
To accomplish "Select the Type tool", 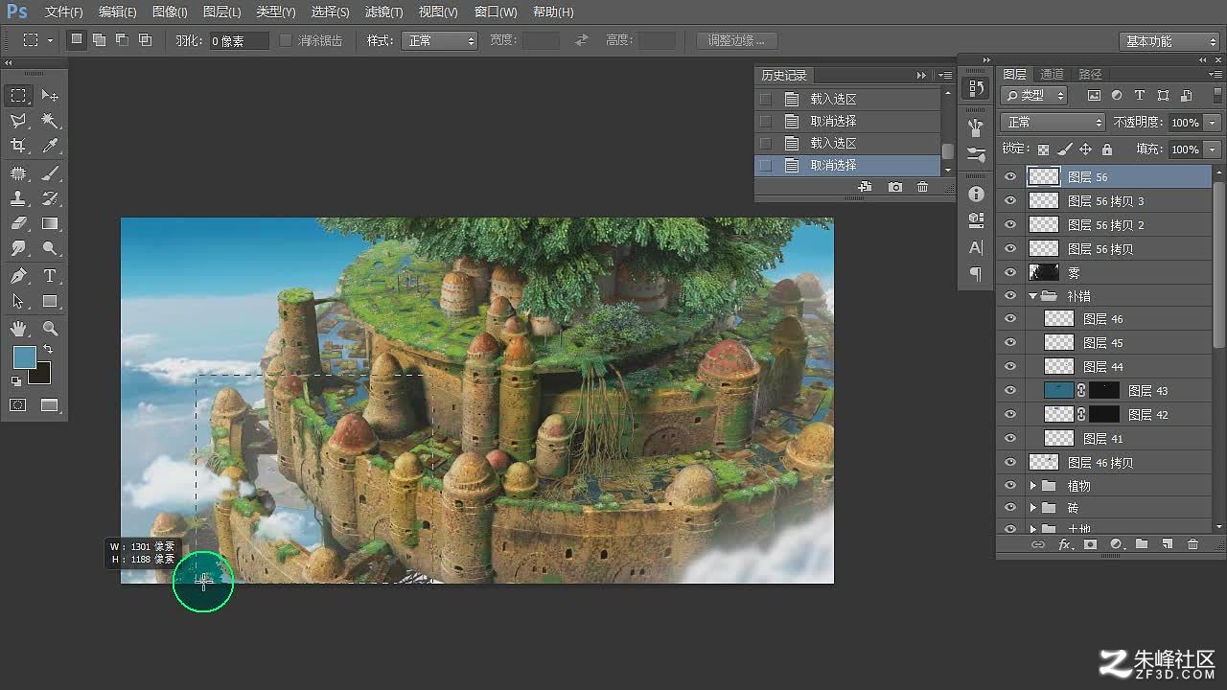I will coord(50,276).
